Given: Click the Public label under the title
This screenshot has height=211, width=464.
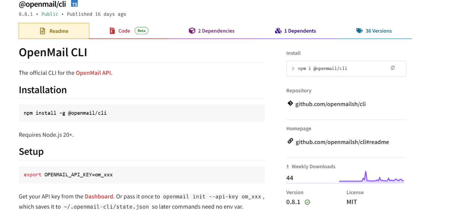Looking at the screenshot, I should click(x=50, y=14).
